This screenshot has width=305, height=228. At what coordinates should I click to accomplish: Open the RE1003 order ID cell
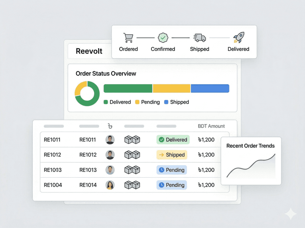click(x=53, y=170)
